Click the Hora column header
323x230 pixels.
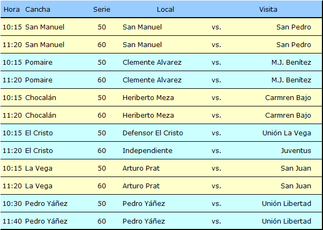tap(12, 10)
